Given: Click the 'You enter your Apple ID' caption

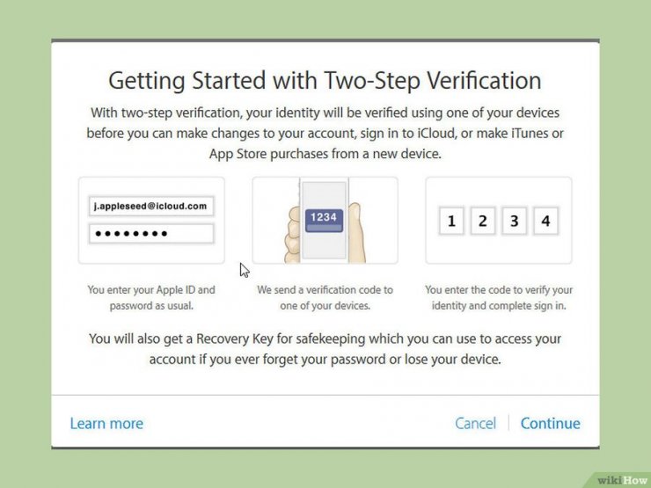Looking at the screenshot, I should click(x=151, y=297).
